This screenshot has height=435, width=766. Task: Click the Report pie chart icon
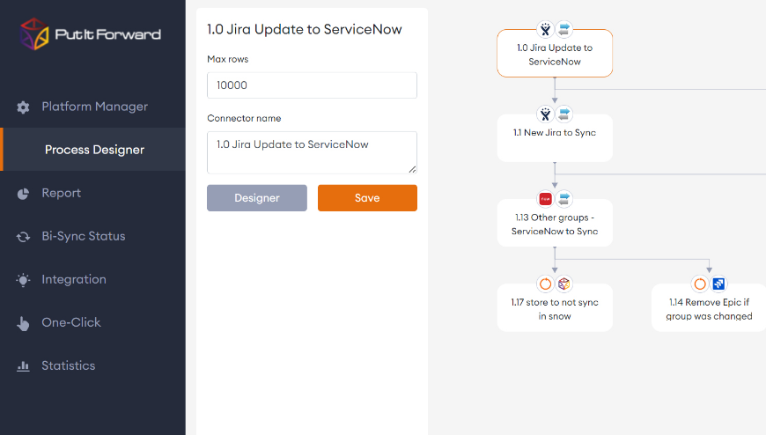click(x=24, y=194)
